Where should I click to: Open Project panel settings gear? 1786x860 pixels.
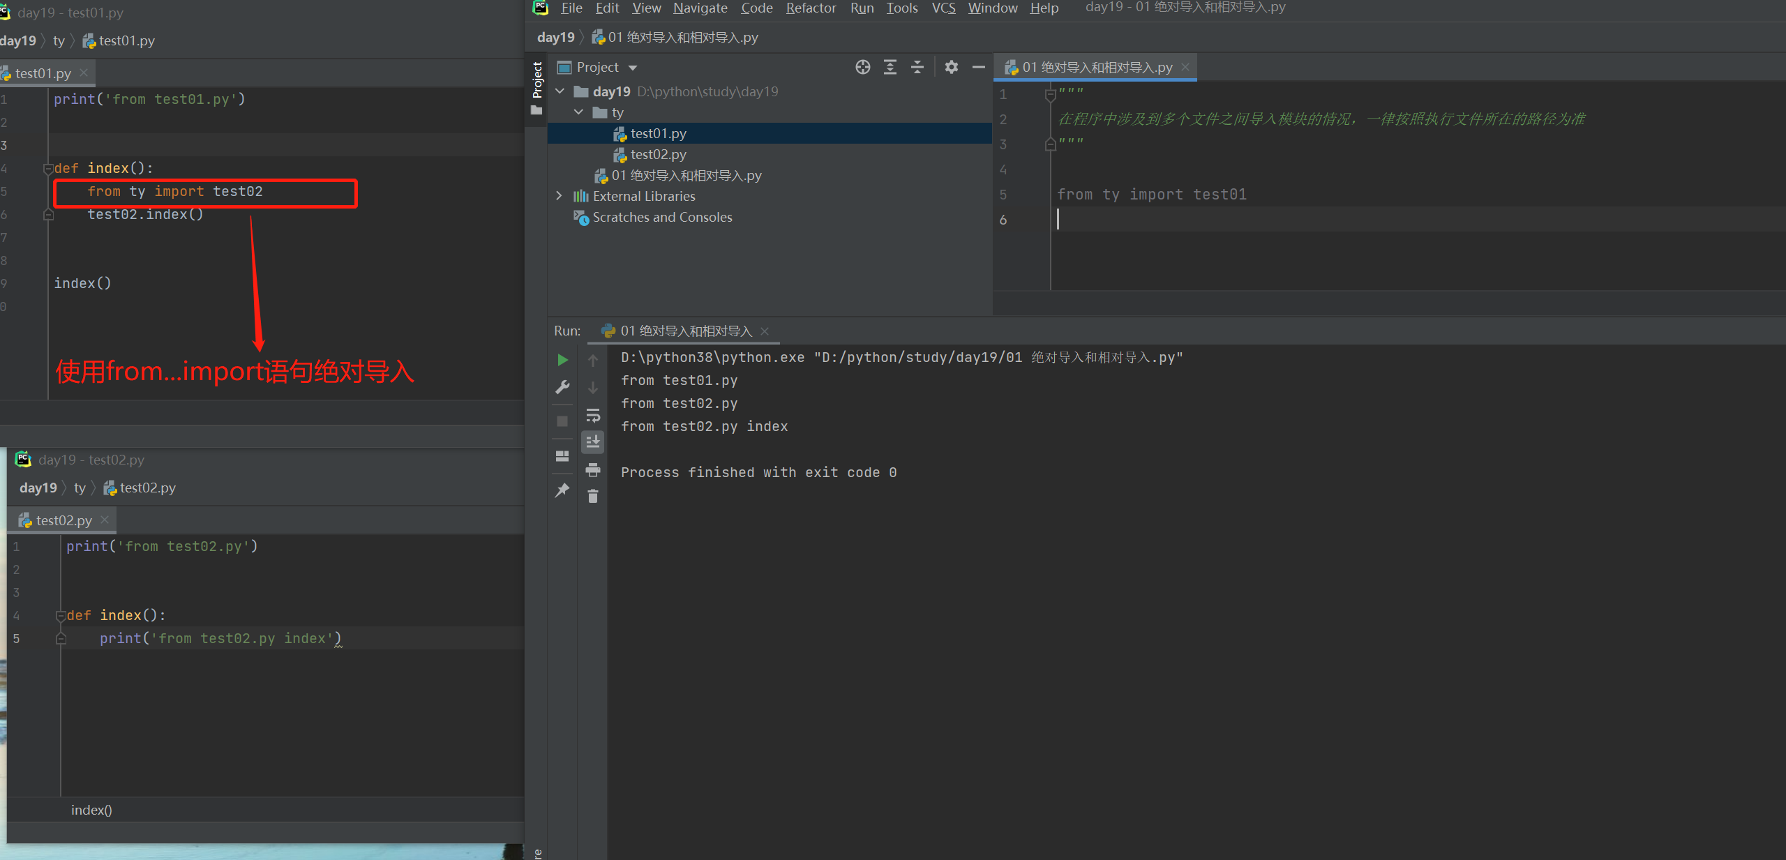952,67
